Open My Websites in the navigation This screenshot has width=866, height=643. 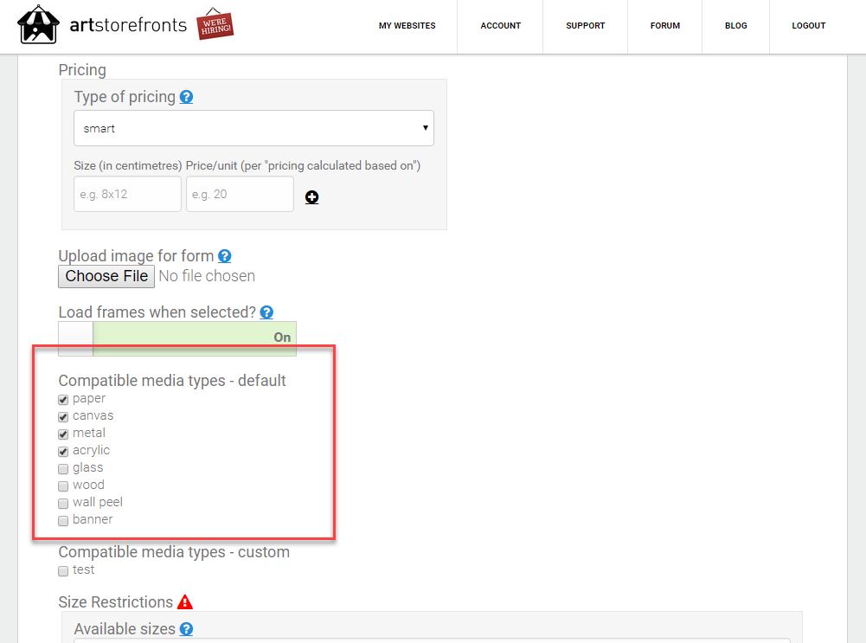point(407,26)
